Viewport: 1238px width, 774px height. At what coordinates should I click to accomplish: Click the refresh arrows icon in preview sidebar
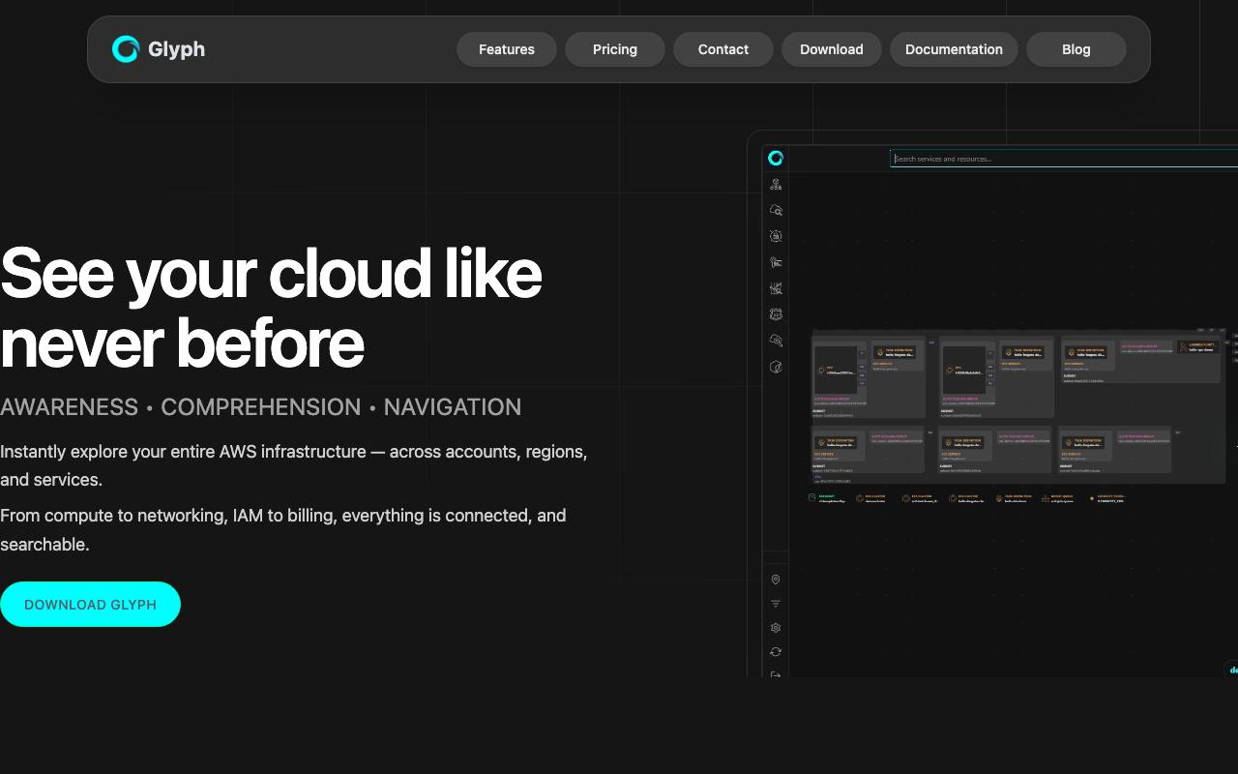click(x=776, y=652)
